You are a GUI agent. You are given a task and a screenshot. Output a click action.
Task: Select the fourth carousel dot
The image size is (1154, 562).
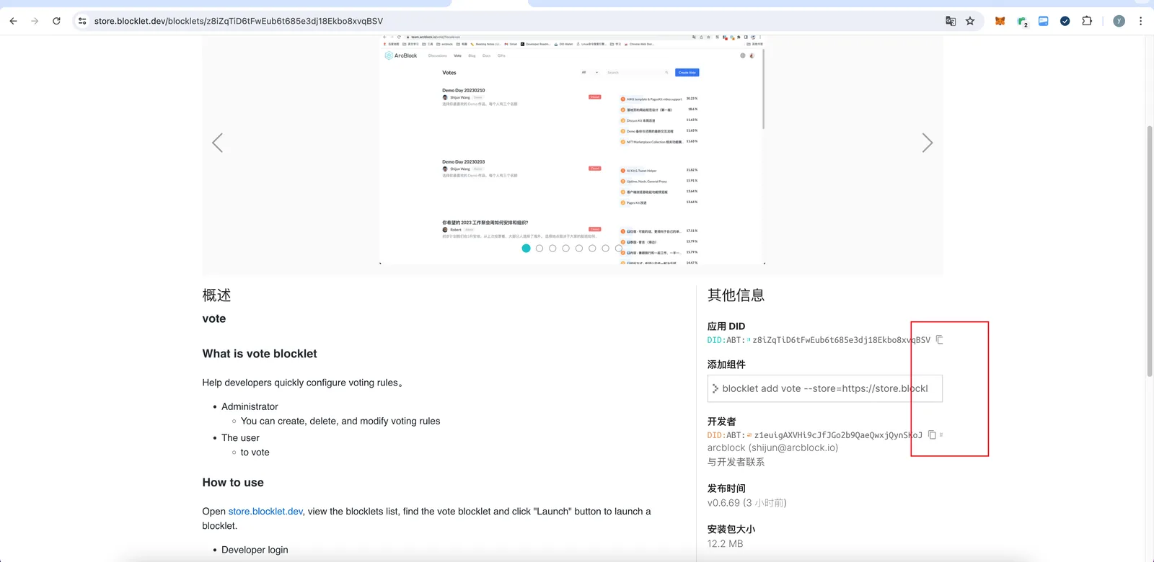565,249
